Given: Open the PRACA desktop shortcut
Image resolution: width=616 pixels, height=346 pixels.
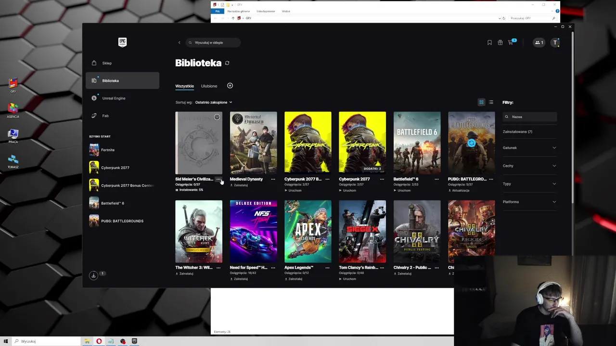Looking at the screenshot, I should click(x=13, y=136).
